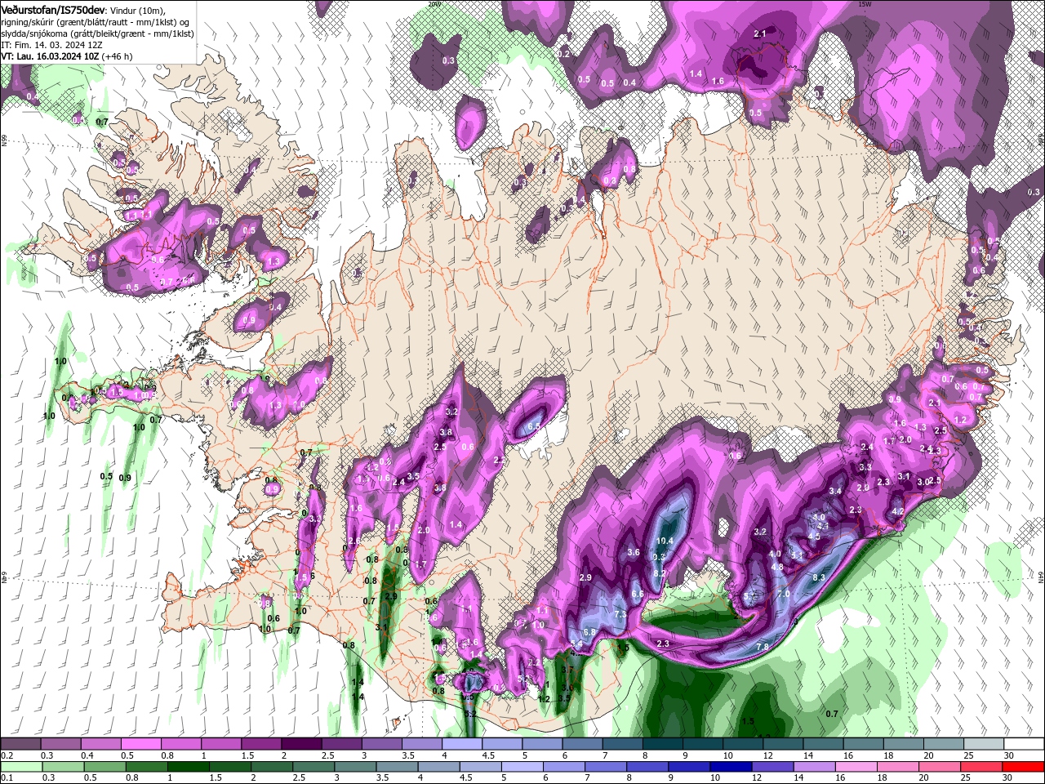Select the violet rain swatch between 12 and 14
1045x784 pixels.
pos(775,766)
